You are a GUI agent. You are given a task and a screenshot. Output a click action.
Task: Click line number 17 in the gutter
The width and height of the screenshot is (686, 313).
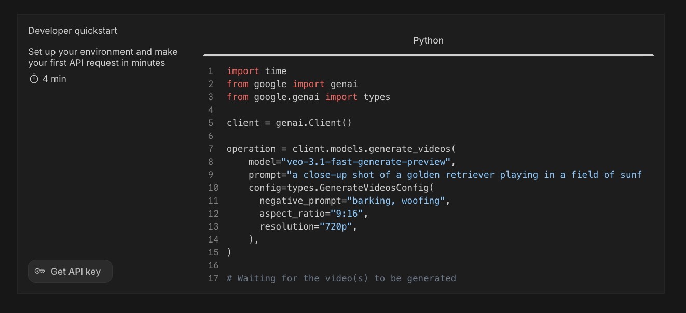tap(213, 278)
